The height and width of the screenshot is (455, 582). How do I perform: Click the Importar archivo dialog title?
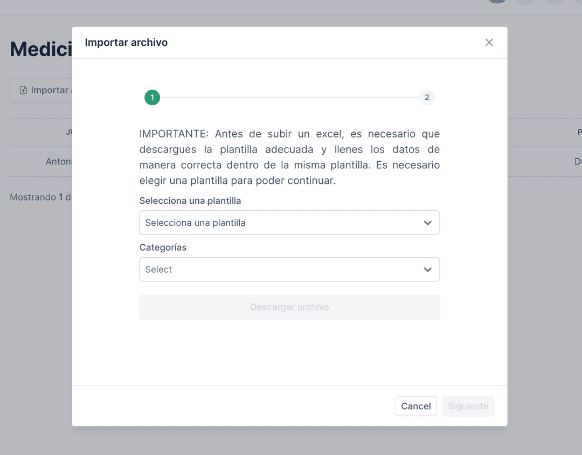(126, 43)
